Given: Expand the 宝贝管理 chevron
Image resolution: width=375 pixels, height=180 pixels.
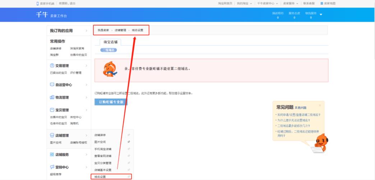Looking at the screenshot, I should tap(86, 110).
